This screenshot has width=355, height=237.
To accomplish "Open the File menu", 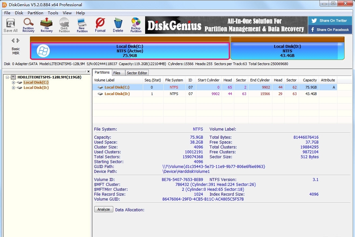I will (x=7, y=13).
